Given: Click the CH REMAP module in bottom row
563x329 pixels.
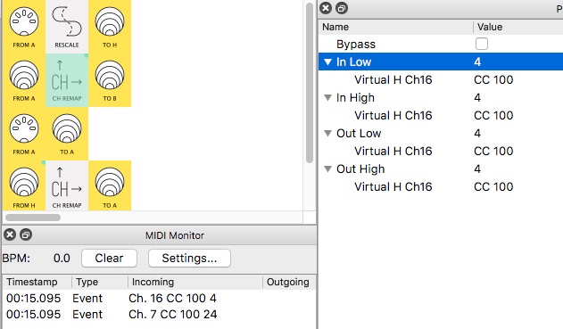Looking at the screenshot, I should tap(67, 187).
